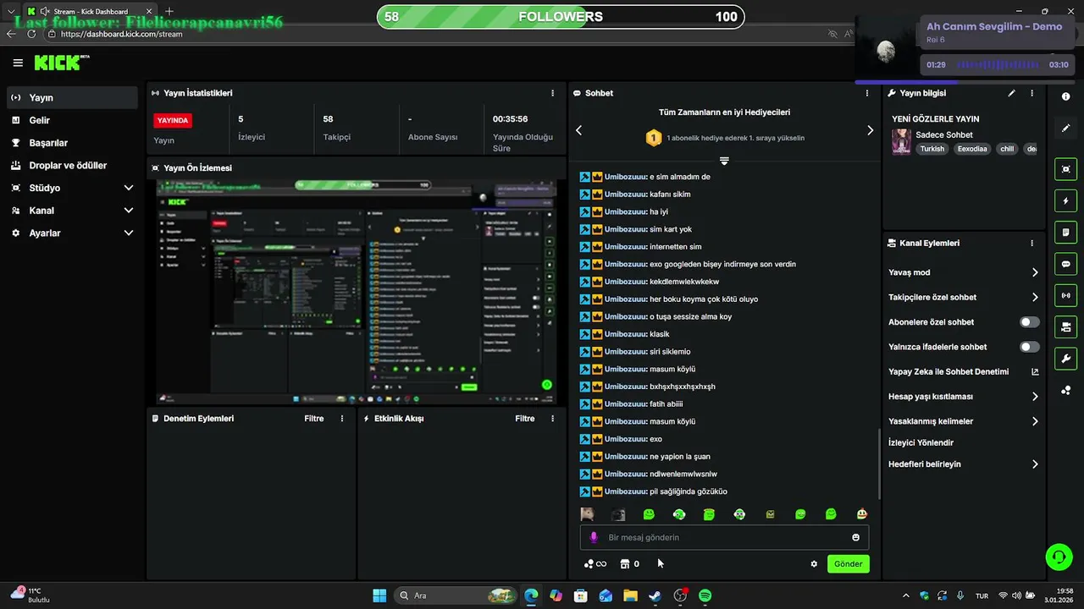Click the right sidebar pencil edit icon
Screen dimensions: 1084x609
click(1065, 129)
